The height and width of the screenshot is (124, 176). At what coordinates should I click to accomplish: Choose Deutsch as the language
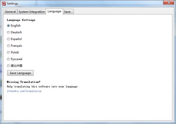(x=9, y=32)
